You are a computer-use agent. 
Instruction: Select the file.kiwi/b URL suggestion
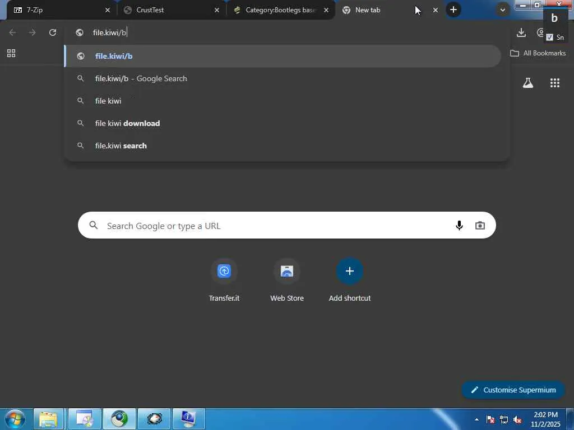[x=283, y=56]
